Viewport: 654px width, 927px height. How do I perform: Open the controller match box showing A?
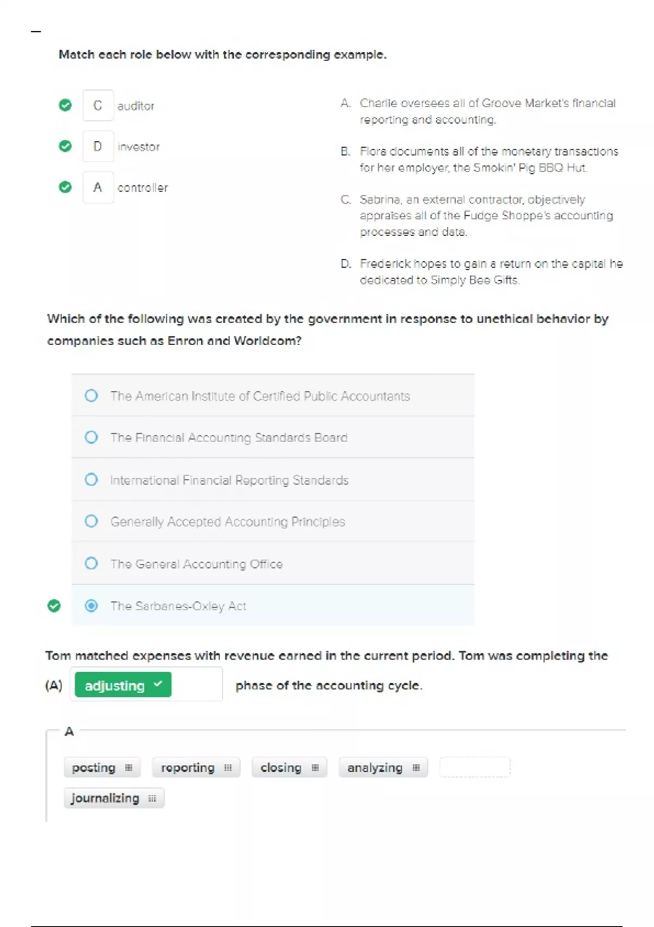98,187
